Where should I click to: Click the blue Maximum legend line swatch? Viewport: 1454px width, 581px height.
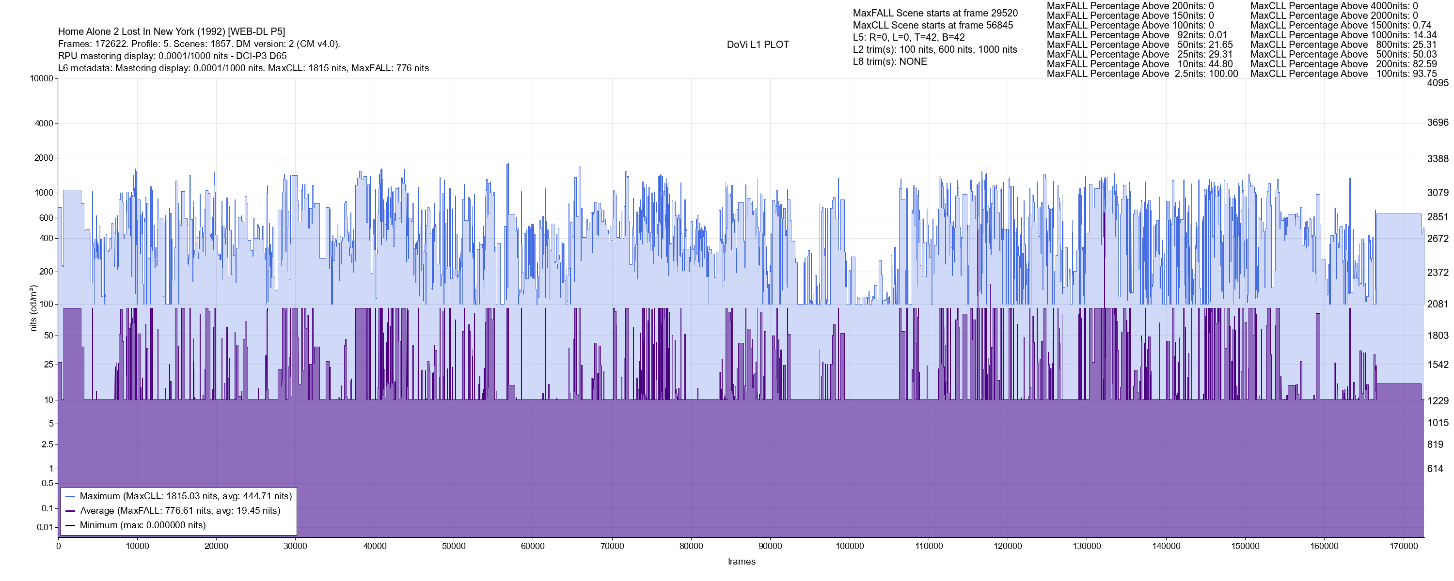tap(71, 496)
